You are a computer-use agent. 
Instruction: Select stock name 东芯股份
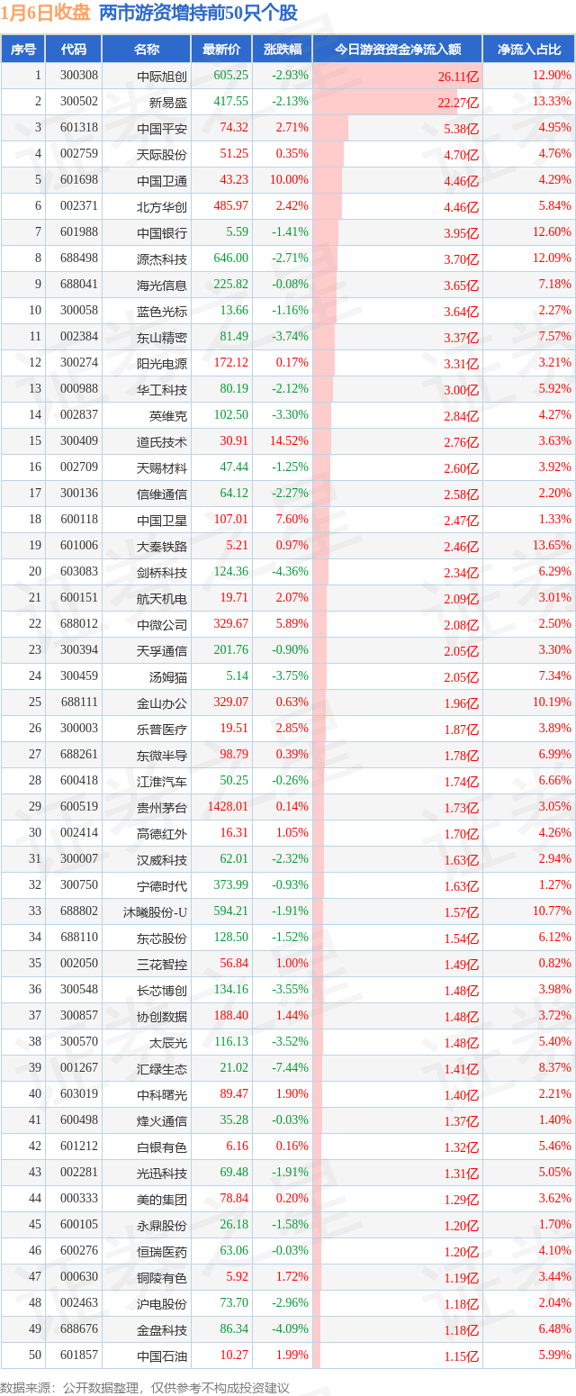tap(162, 938)
